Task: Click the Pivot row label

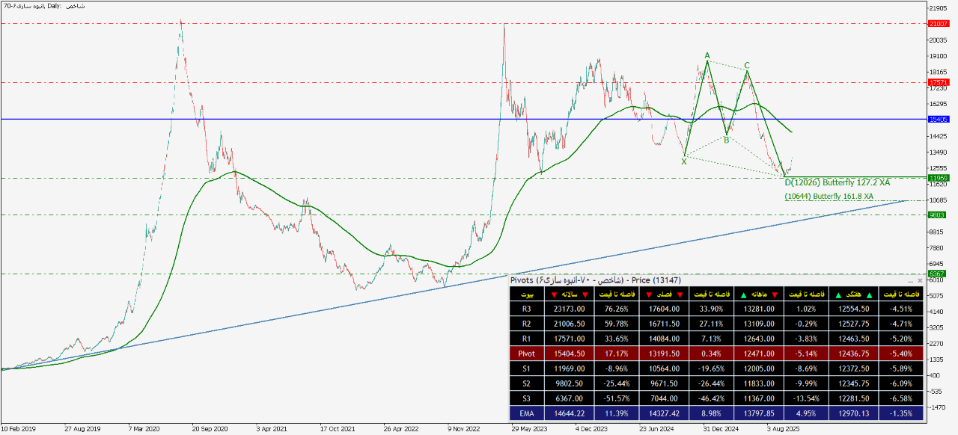Action: pyautogui.click(x=526, y=351)
